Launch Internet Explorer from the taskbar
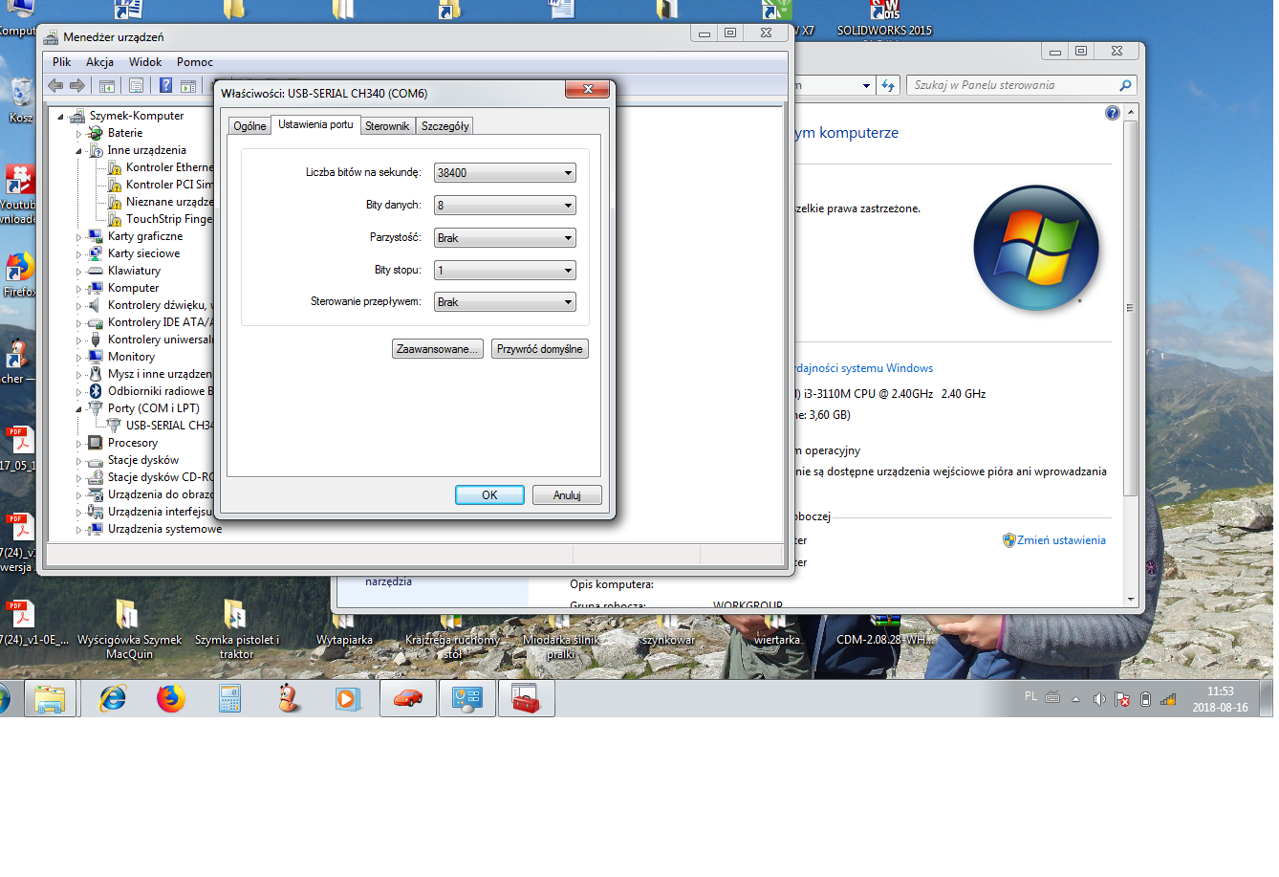1279x877 pixels. [x=113, y=699]
